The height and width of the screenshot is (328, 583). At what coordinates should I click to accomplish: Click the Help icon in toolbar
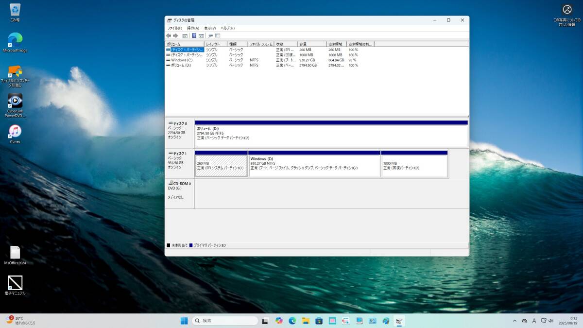194,35
